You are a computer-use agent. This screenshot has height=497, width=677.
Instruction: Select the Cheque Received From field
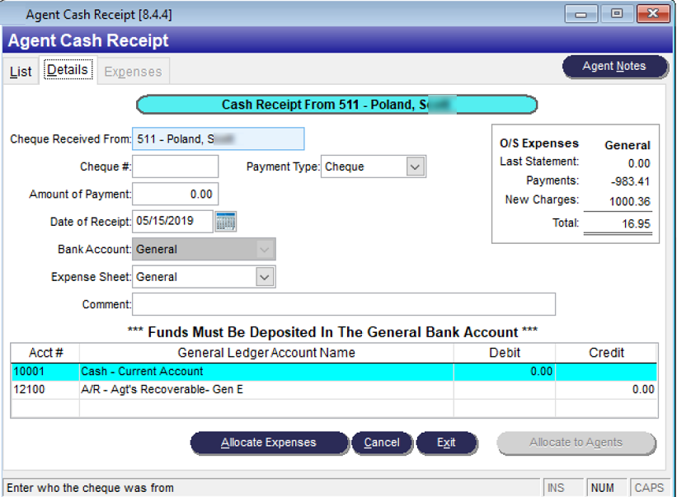[218, 138]
